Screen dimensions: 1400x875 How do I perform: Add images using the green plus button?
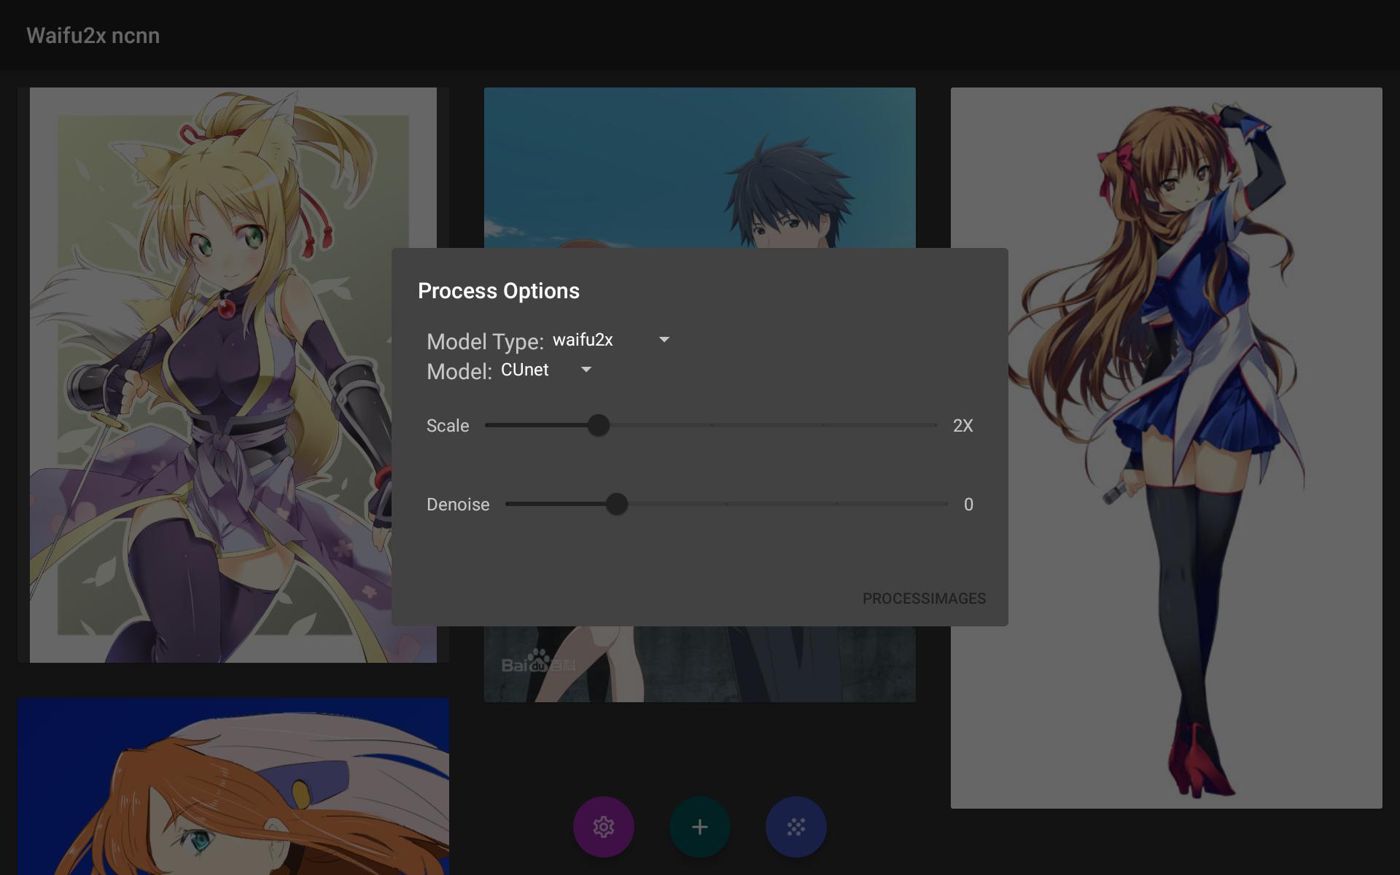pos(699,827)
